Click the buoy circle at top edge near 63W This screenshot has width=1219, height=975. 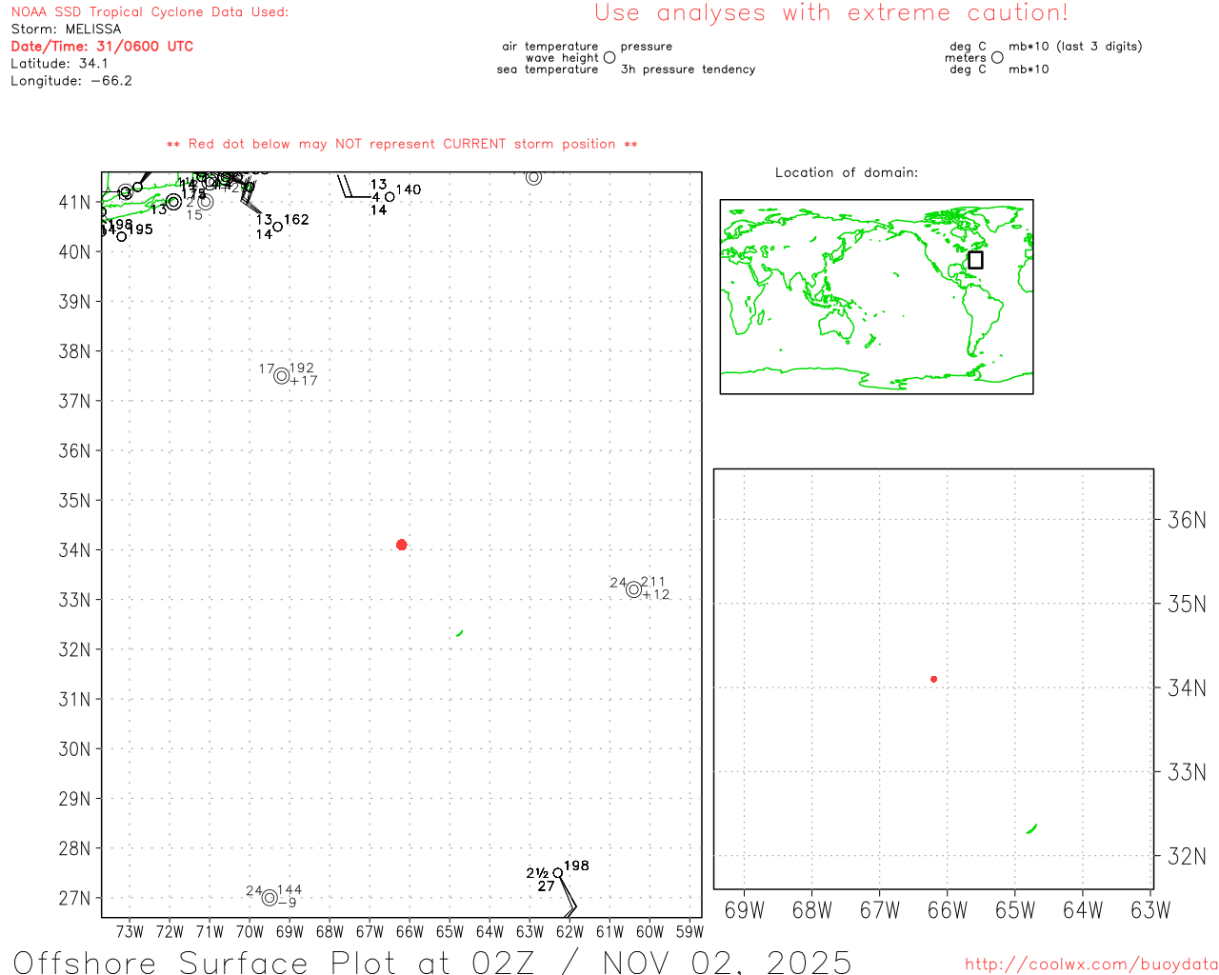point(533,177)
